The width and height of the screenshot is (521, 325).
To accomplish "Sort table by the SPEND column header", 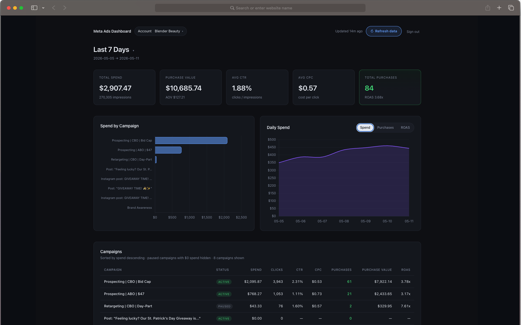I will (x=256, y=270).
